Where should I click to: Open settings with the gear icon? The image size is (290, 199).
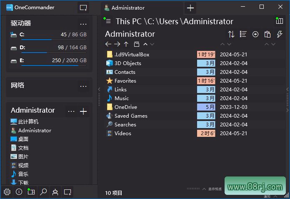click(7, 192)
